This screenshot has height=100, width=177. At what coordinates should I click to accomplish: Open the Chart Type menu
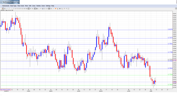13,6
